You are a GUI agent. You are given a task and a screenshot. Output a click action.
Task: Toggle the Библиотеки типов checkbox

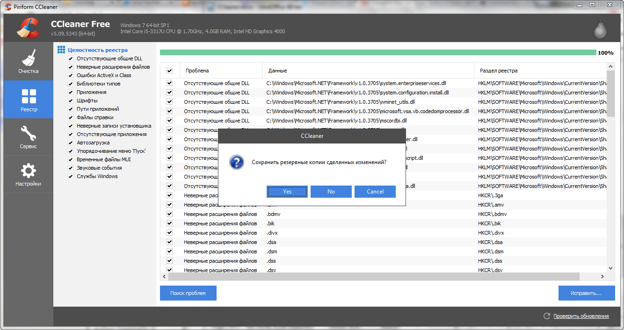71,84
